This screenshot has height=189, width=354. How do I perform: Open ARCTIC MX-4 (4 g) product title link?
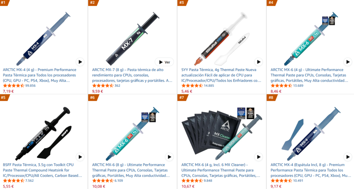click(40, 75)
